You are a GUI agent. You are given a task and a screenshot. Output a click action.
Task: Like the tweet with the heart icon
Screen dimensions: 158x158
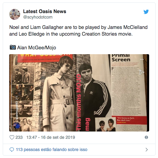click(12, 137)
